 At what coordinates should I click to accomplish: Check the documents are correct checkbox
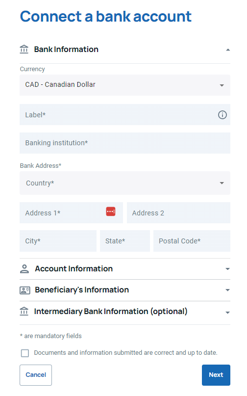point(25,353)
